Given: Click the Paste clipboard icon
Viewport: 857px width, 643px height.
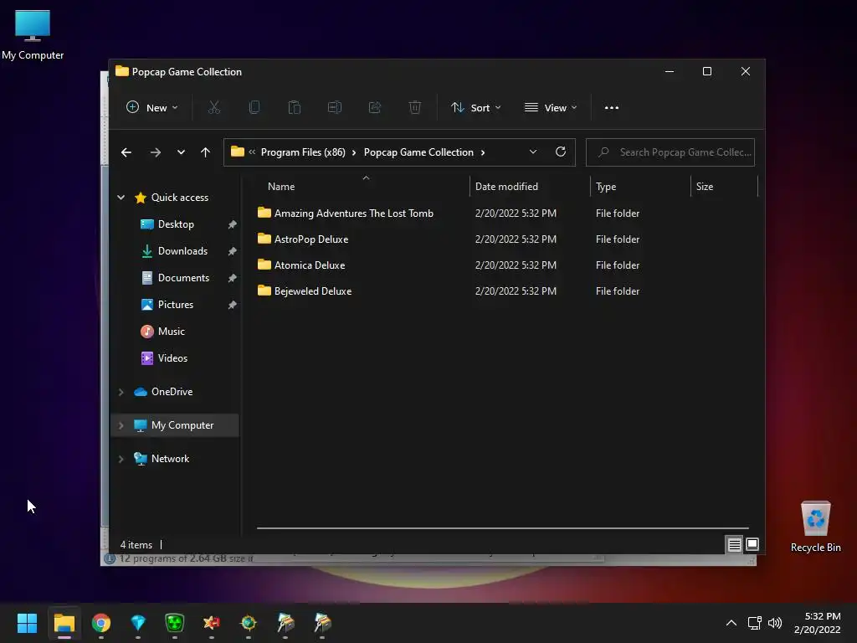Looking at the screenshot, I should click(x=294, y=108).
